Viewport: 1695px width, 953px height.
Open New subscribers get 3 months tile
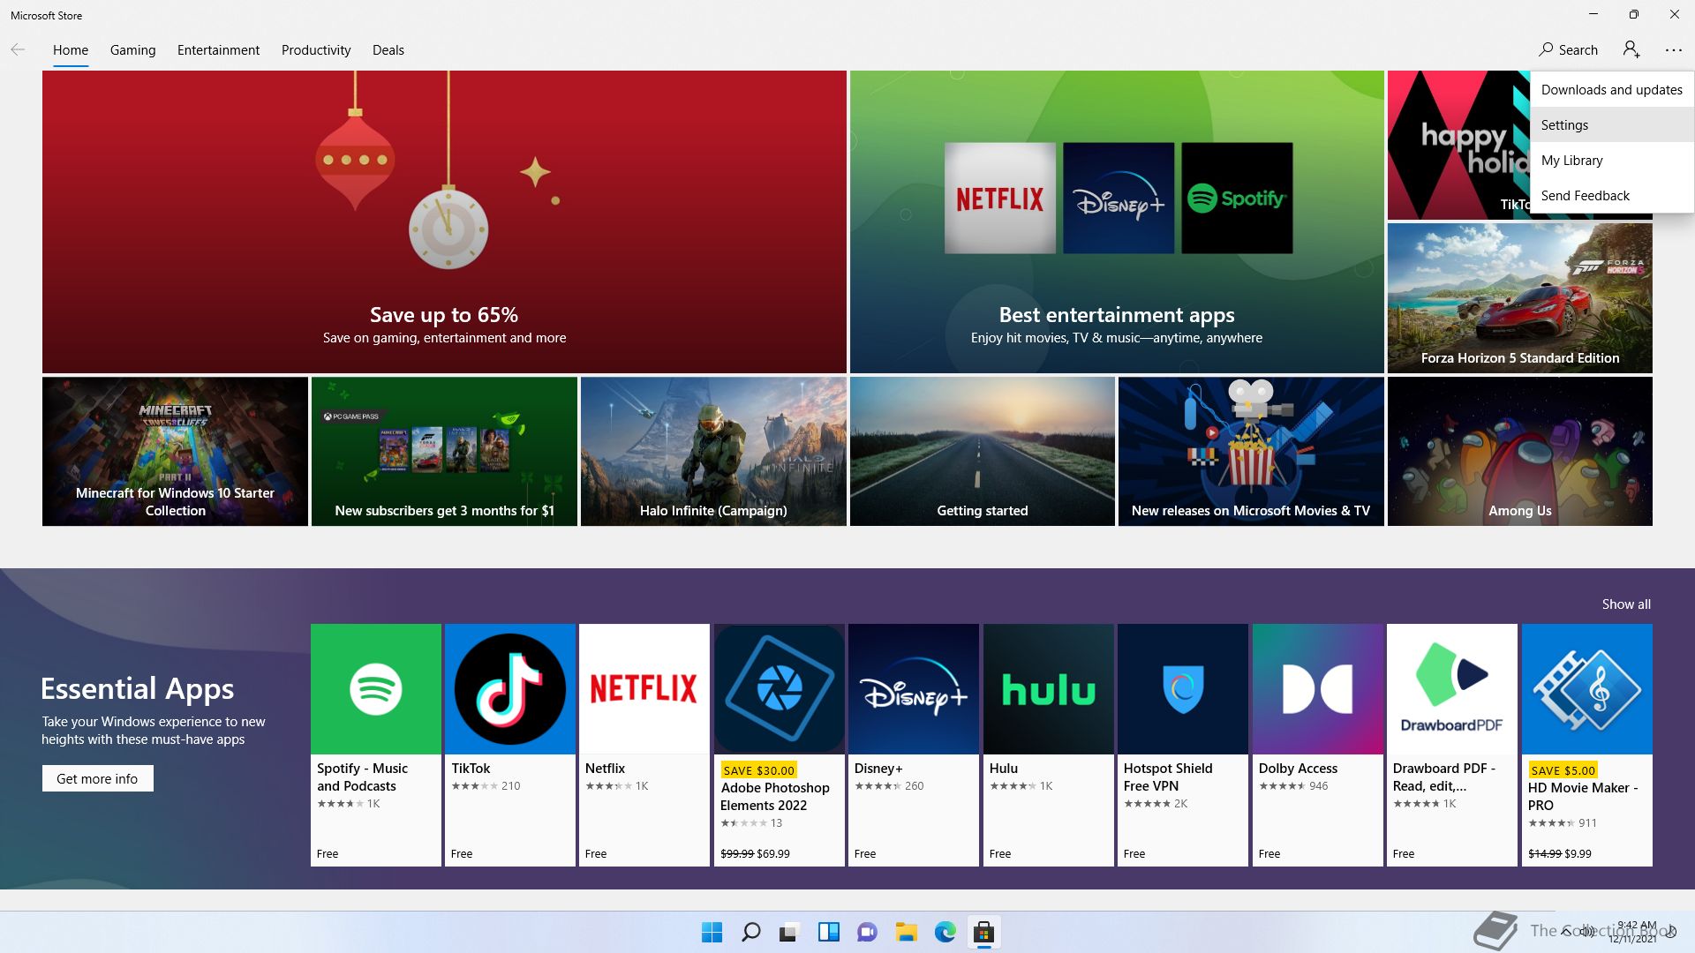(x=444, y=452)
